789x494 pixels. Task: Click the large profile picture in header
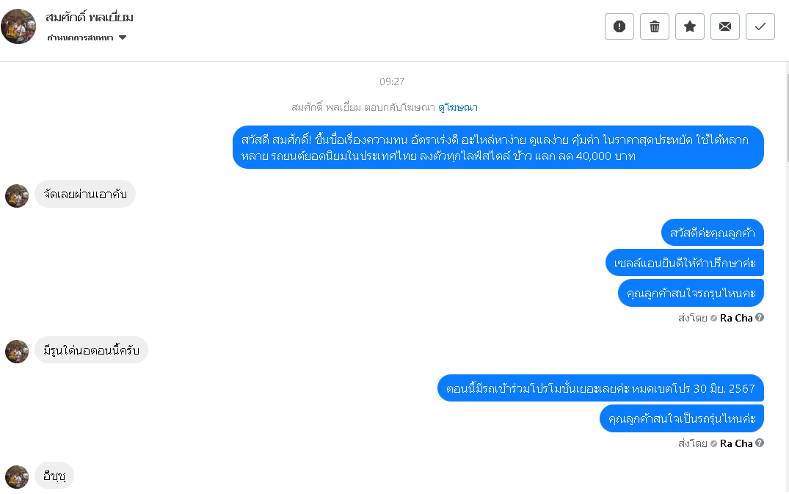tap(18, 26)
